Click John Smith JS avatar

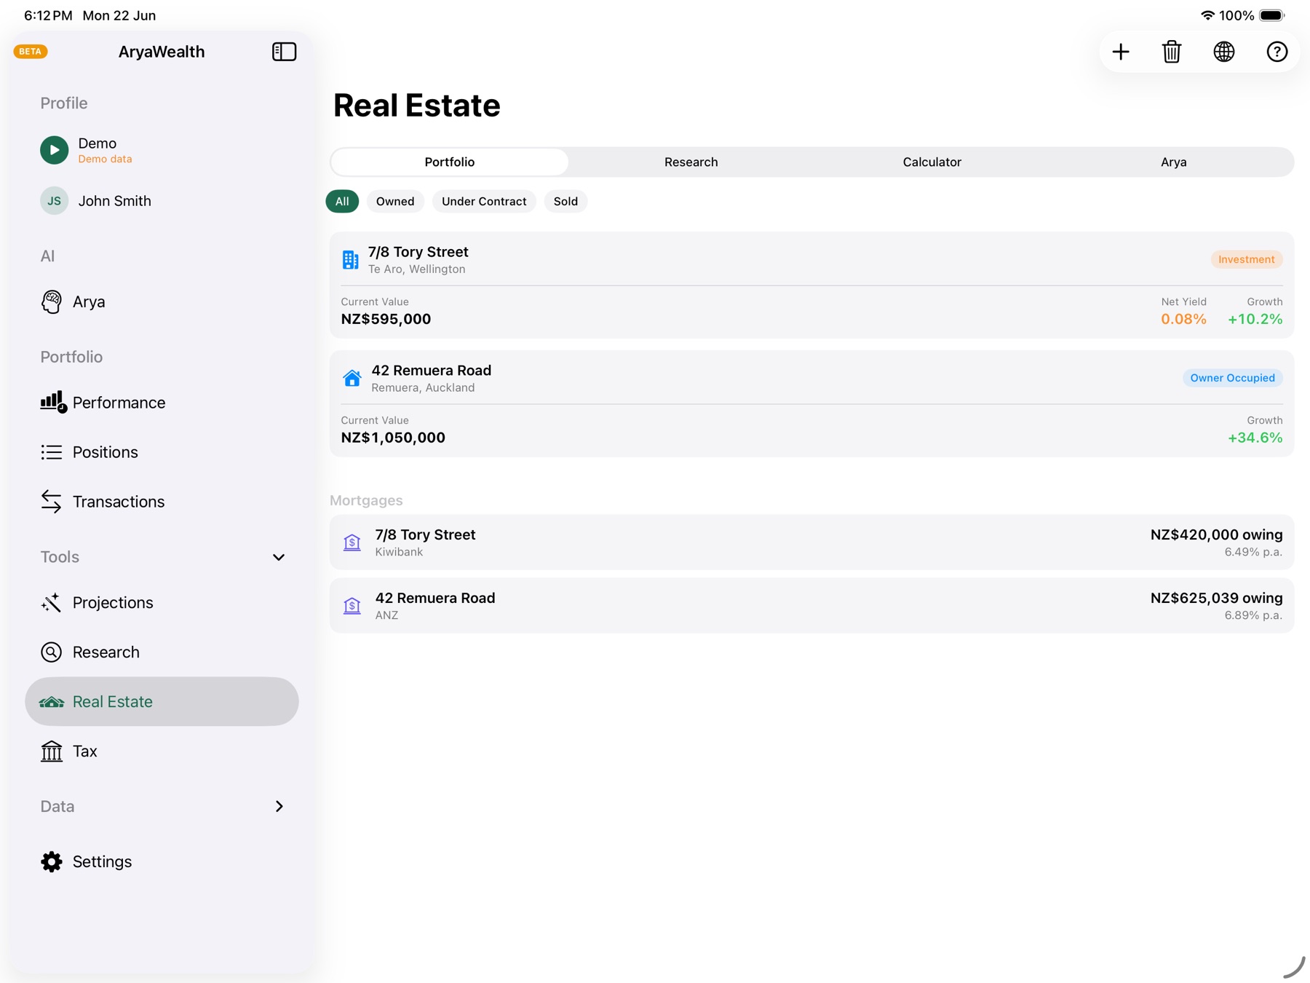[54, 201]
